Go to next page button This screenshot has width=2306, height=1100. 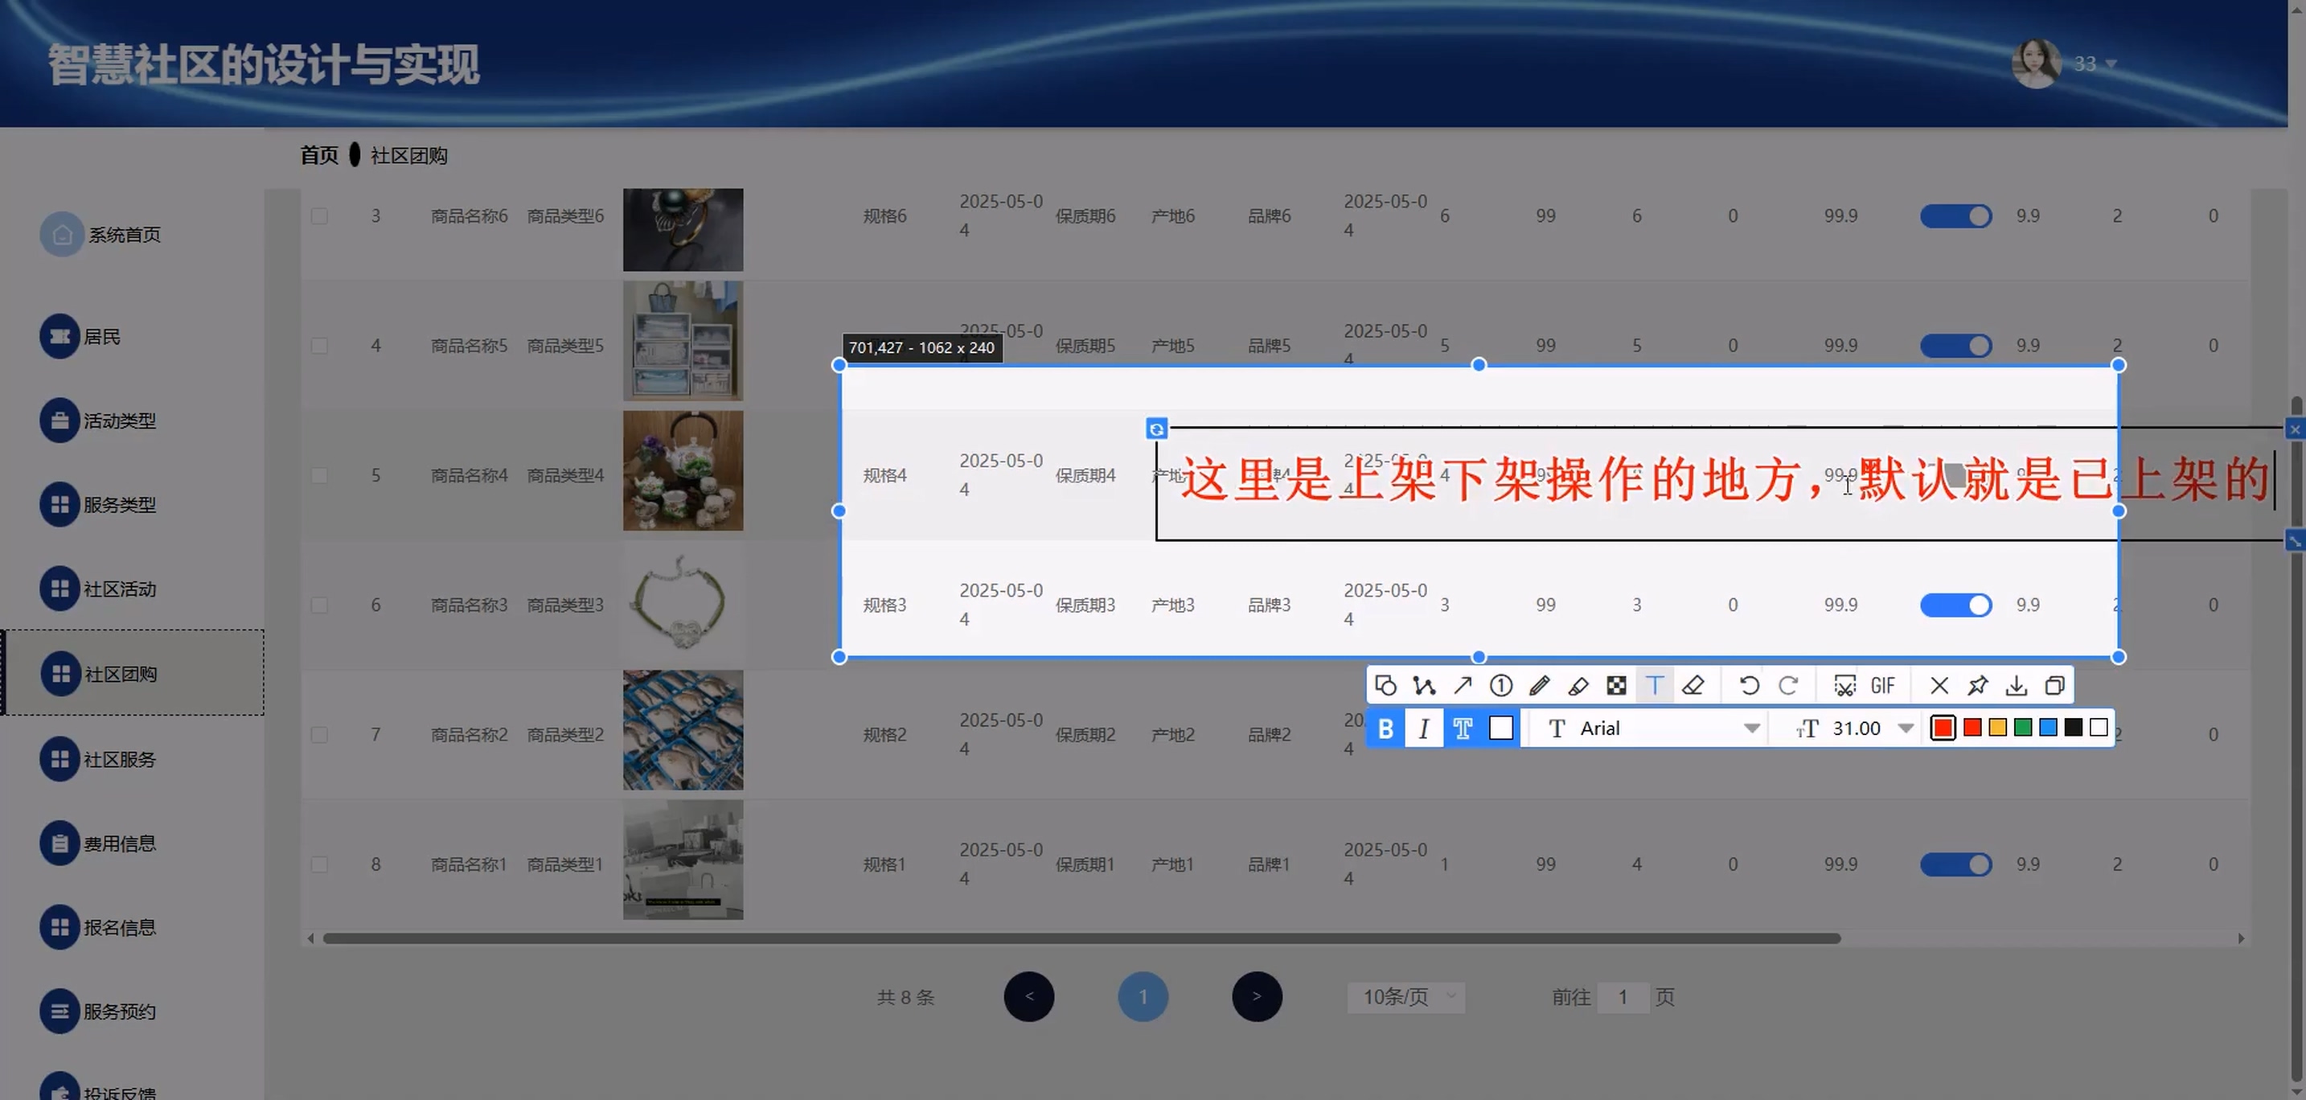pyautogui.click(x=1257, y=997)
